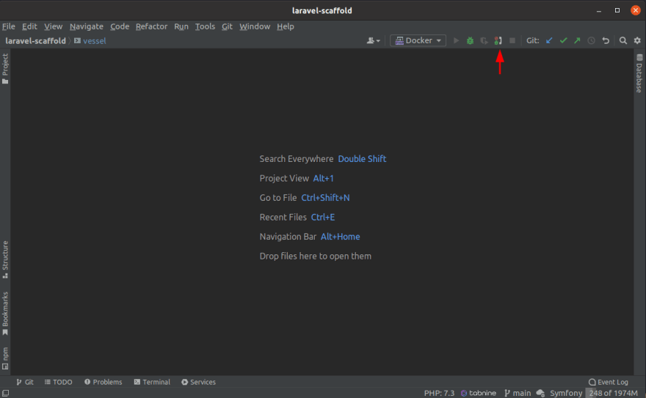
Task: Expand the Docker run configuration dropdown
Action: (x=418, y=41)
